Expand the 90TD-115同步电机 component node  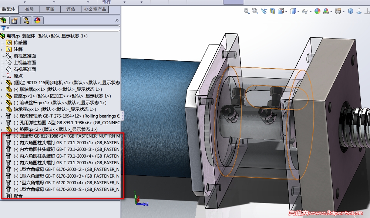pos(2,83)
